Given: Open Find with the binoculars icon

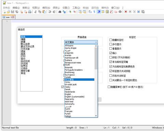Looking at the screenshot, I should [60, 12].
